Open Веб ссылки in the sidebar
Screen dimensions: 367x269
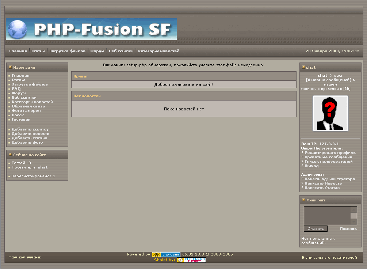(24, 98)
